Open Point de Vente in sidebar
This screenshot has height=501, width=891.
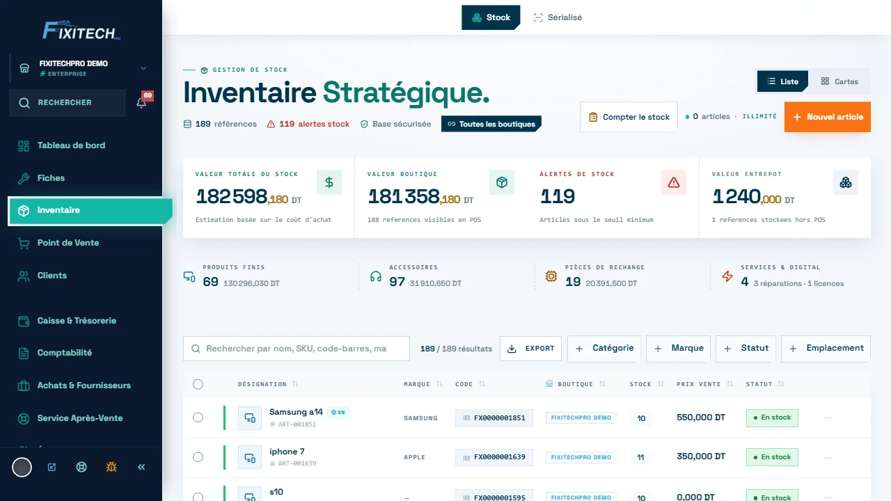(x=68, y=243)
